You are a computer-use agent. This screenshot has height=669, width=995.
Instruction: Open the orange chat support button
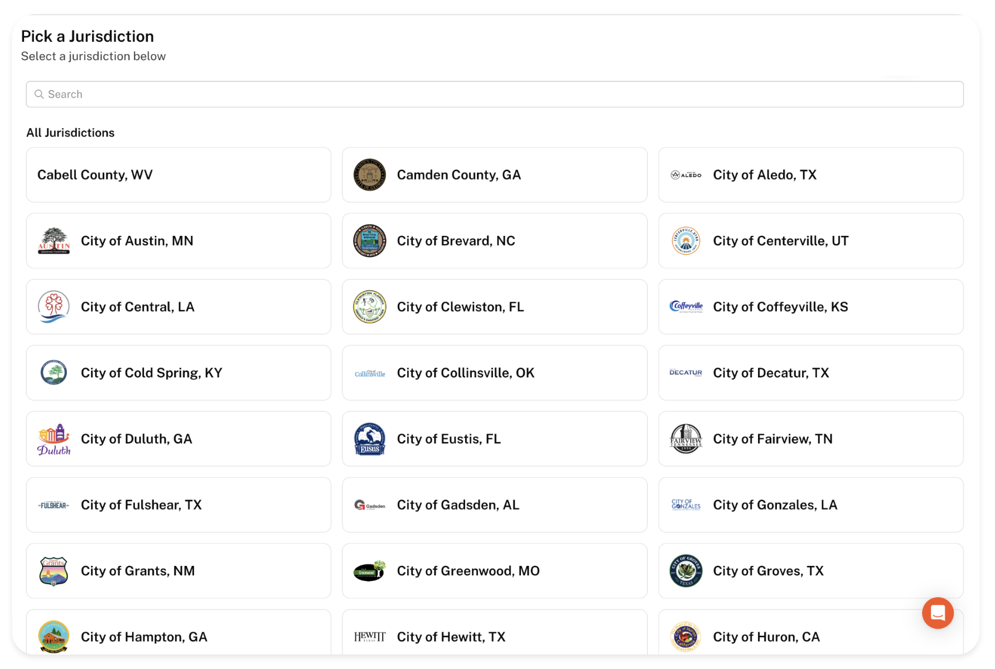click(x=938, y=613)
